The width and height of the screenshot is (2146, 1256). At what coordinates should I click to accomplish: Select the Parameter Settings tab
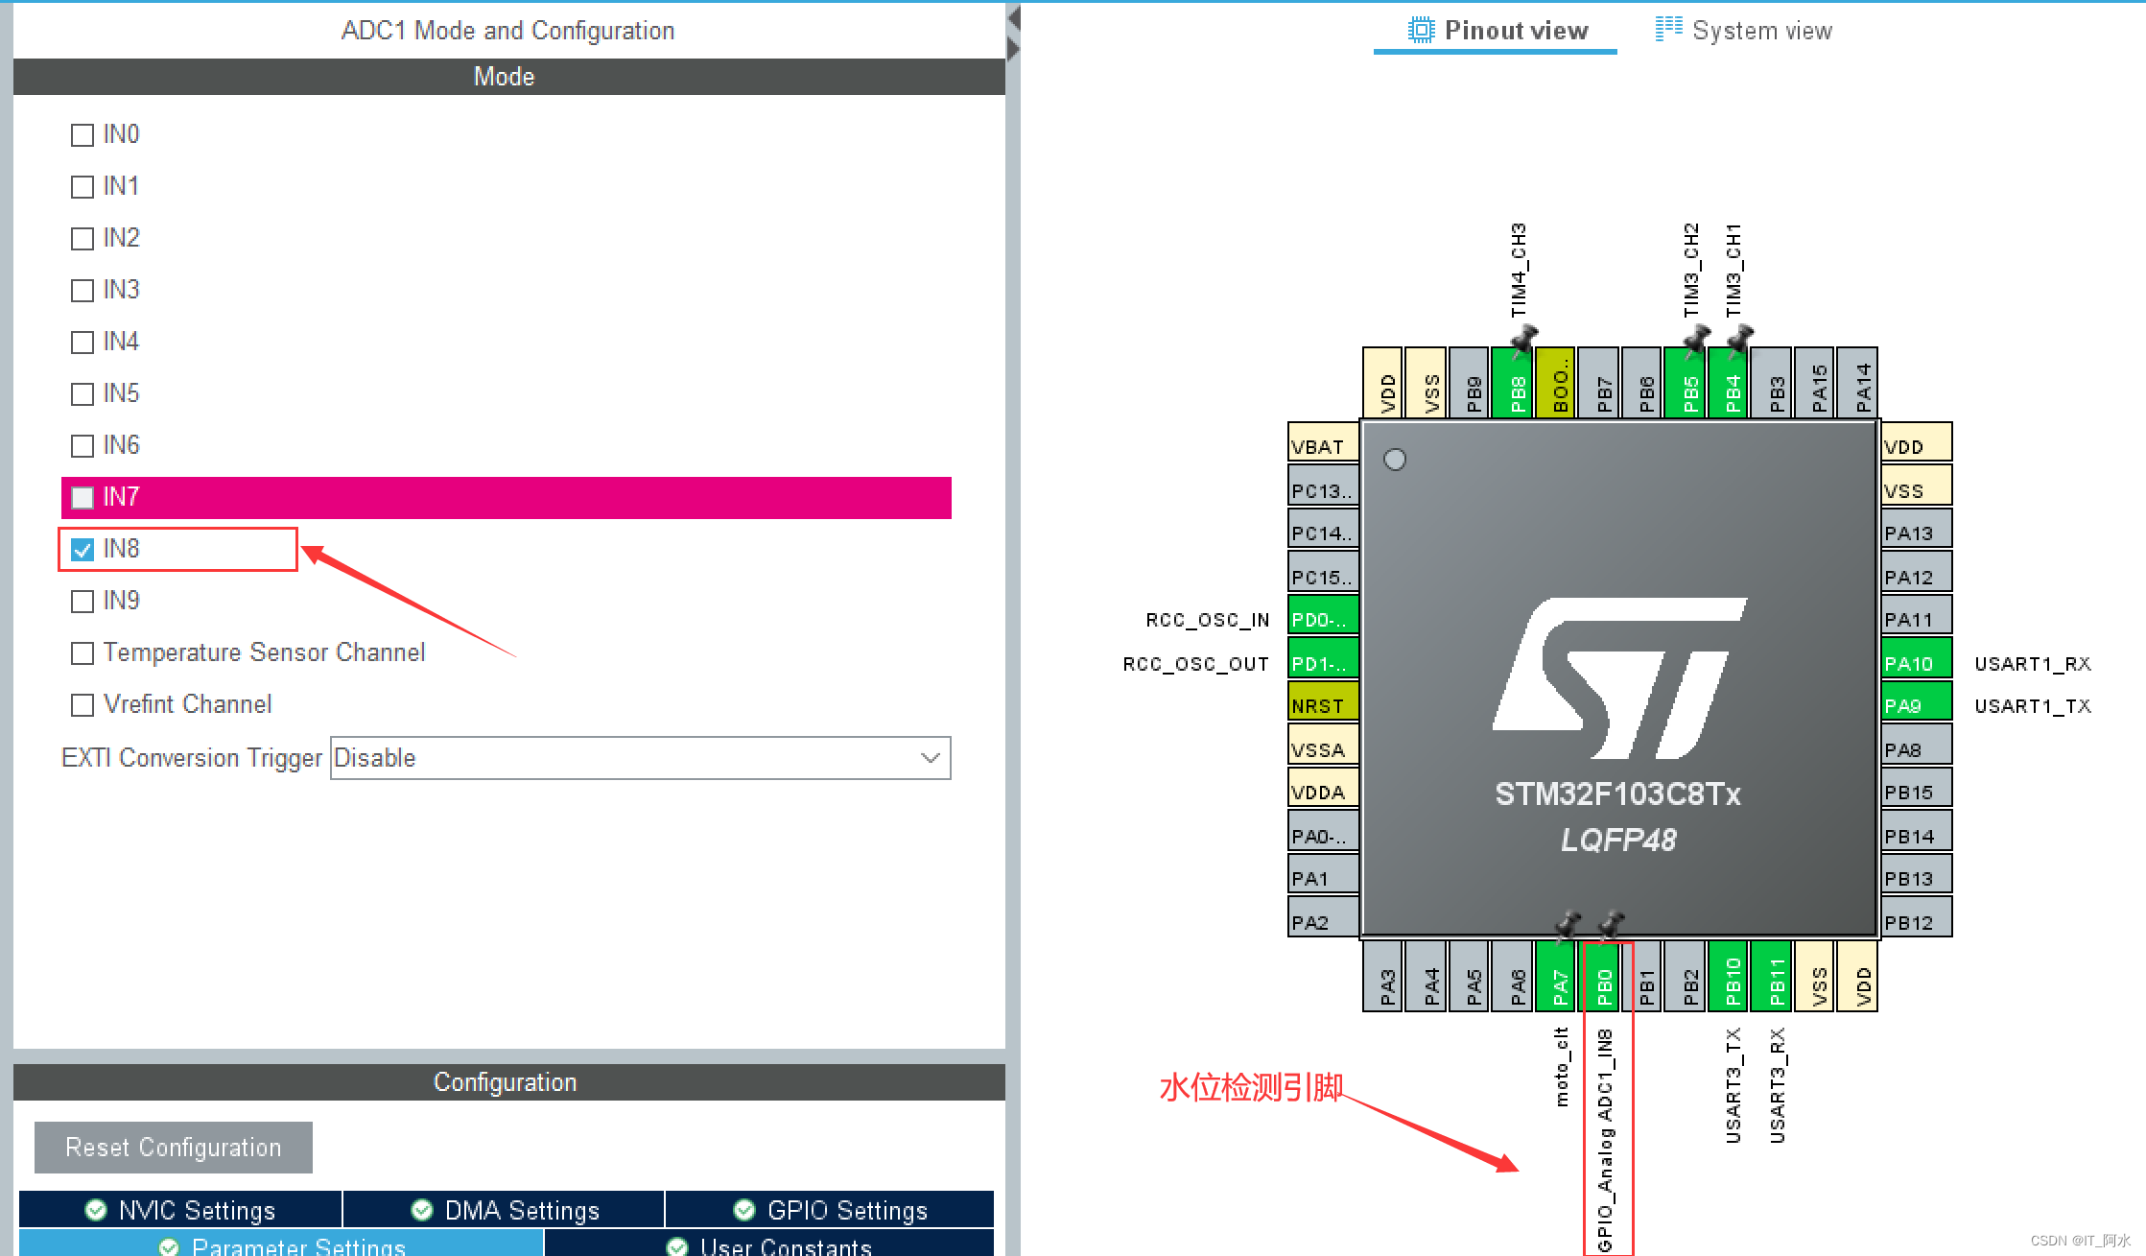click(281, 1244)
